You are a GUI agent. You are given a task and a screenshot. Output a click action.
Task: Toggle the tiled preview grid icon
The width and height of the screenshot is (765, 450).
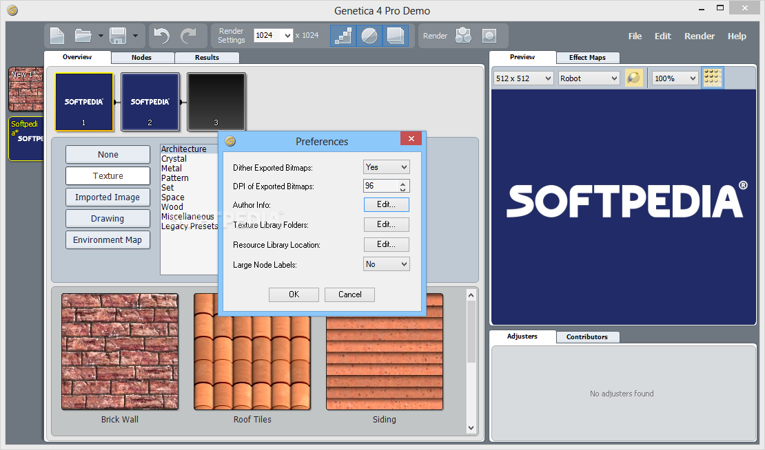pyautogui.click(x=713, y=78)
